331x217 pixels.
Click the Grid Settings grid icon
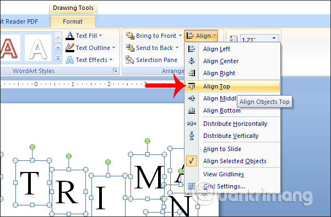(x=192, y=186)
